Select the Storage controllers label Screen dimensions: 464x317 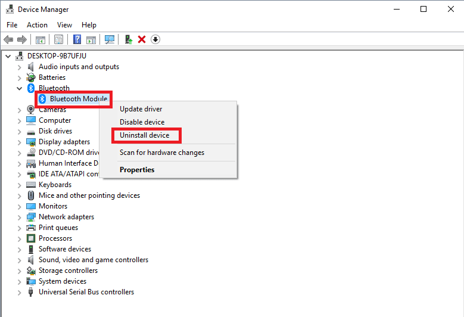(68, 271)
